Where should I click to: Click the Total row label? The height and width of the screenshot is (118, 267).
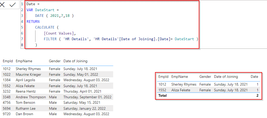163,96
